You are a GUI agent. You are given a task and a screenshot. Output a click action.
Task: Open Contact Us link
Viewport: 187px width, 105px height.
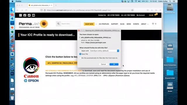102,15
